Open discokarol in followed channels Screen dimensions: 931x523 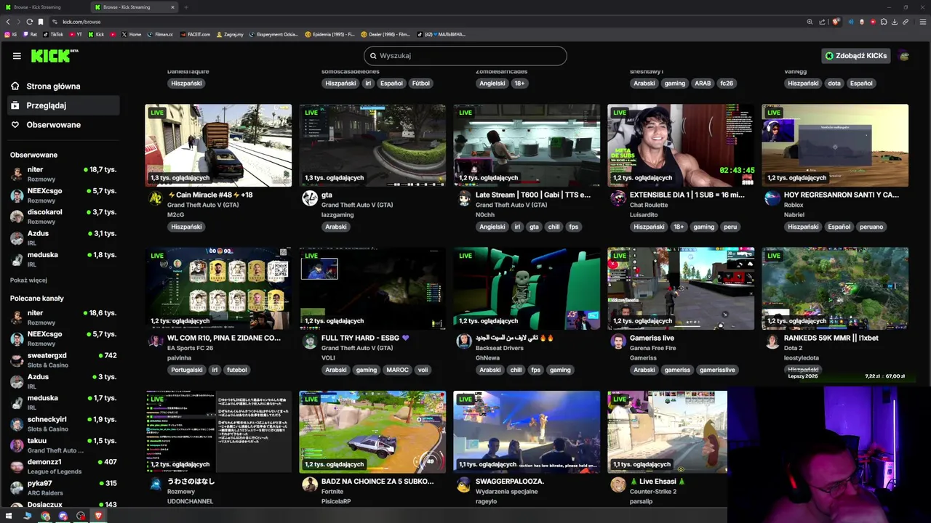(63, 216)
